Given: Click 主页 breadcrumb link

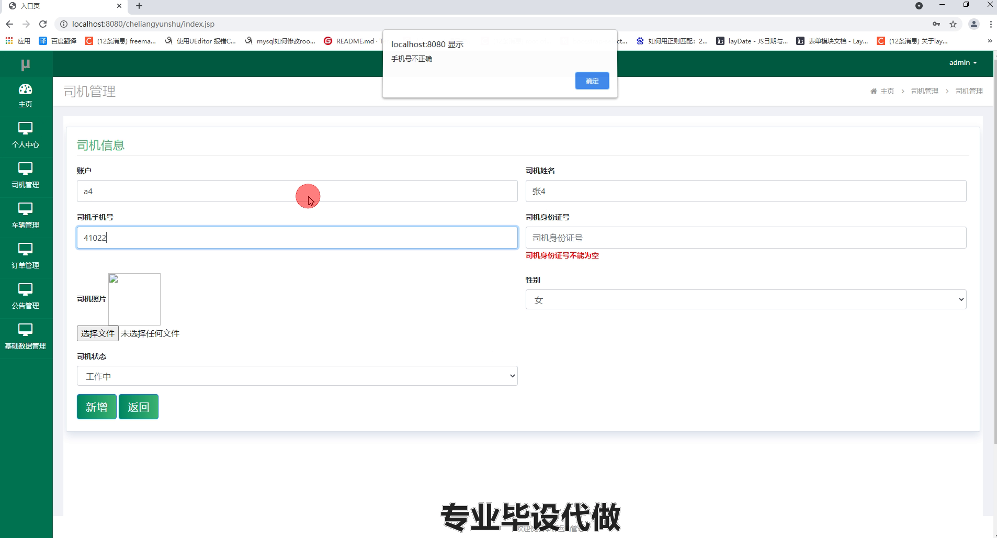Looking at the screenshot, I should (x=887, y=91).
